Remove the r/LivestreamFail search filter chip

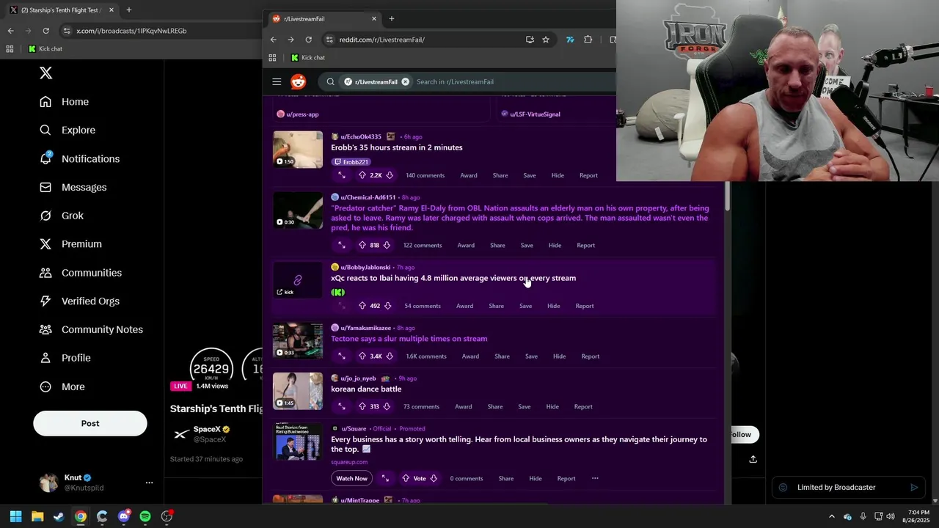click(x=405, y=81)
